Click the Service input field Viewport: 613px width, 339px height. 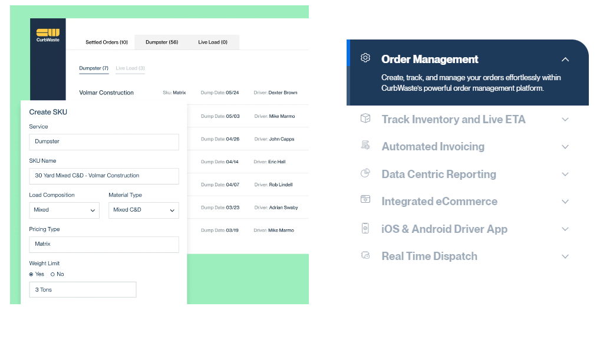[x=104, y=142]
